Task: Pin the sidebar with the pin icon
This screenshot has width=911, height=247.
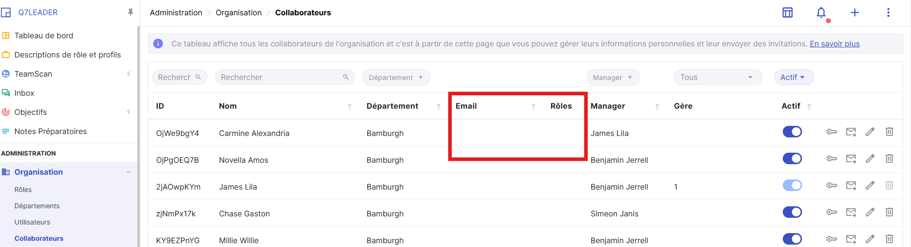Action: click(130, 12)
